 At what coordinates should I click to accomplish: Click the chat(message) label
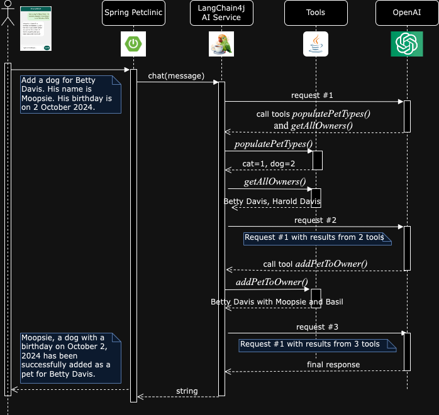coord(176,76)
